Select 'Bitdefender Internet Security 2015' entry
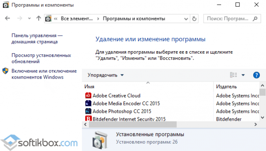Image resolution: width=266 pixels, height=151 pixels. coord(129,119)
